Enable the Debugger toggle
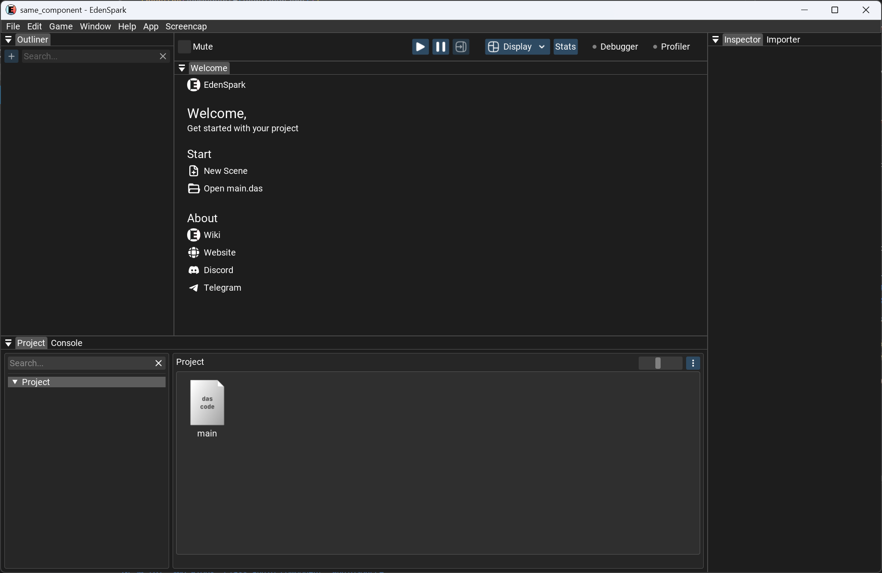 (615, 47)
